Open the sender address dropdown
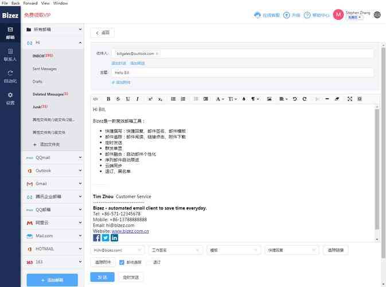This screenshot has height=287, width=386. coord(117,250)
